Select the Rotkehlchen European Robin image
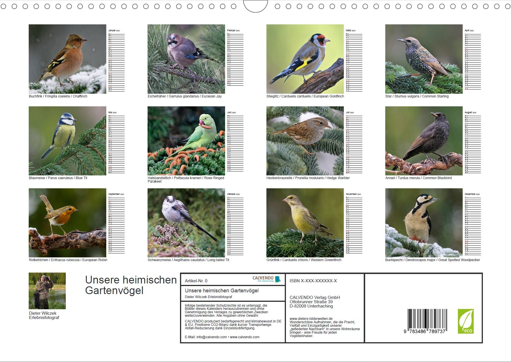511x362 pixels. 67,223
